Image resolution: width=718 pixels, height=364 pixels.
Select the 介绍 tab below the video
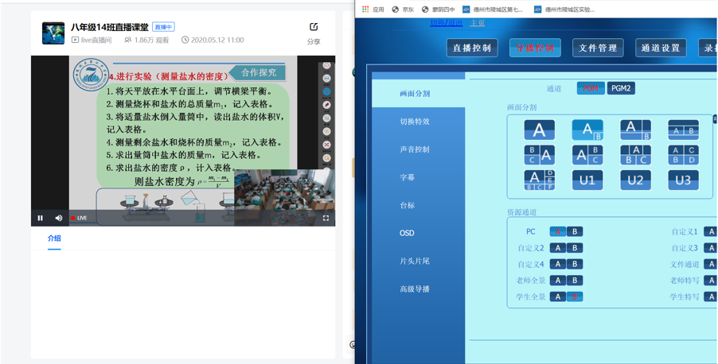coord(54,238)
